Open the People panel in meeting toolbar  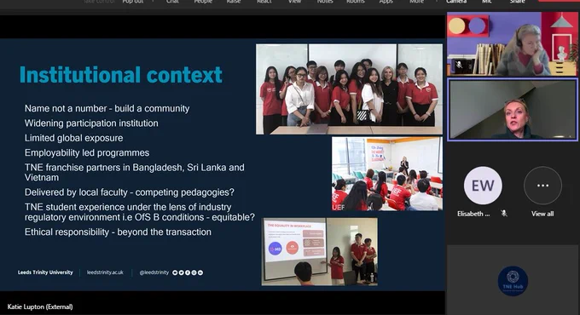[203, 2]
